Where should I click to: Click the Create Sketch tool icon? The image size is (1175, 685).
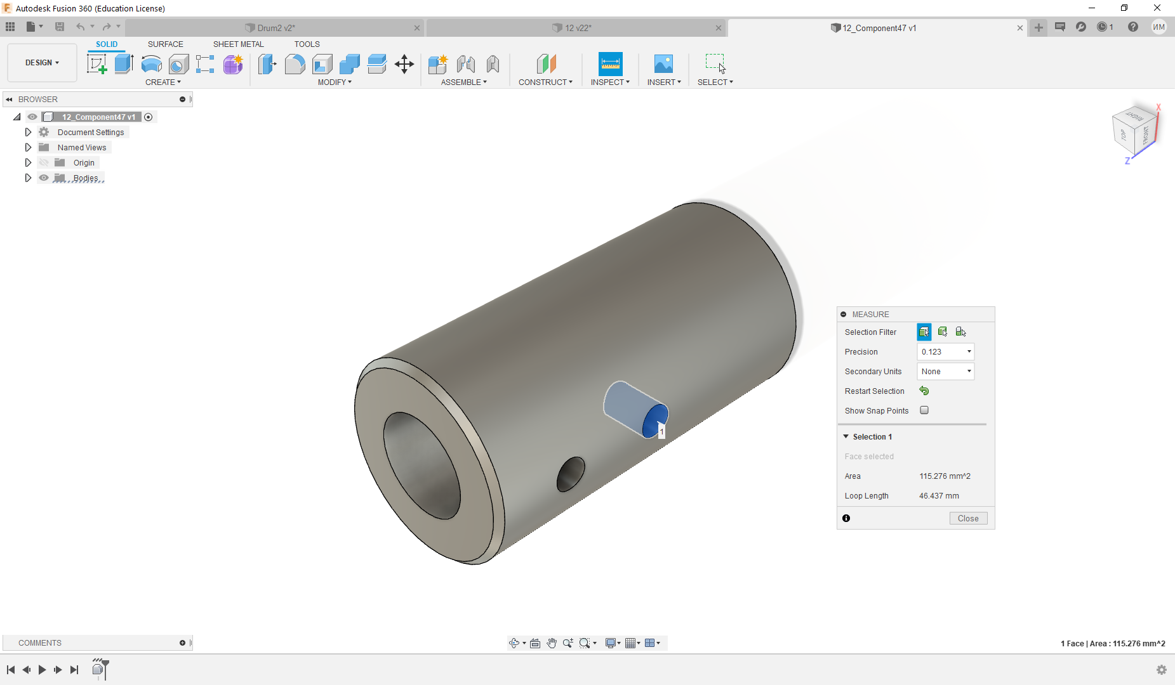96,64
